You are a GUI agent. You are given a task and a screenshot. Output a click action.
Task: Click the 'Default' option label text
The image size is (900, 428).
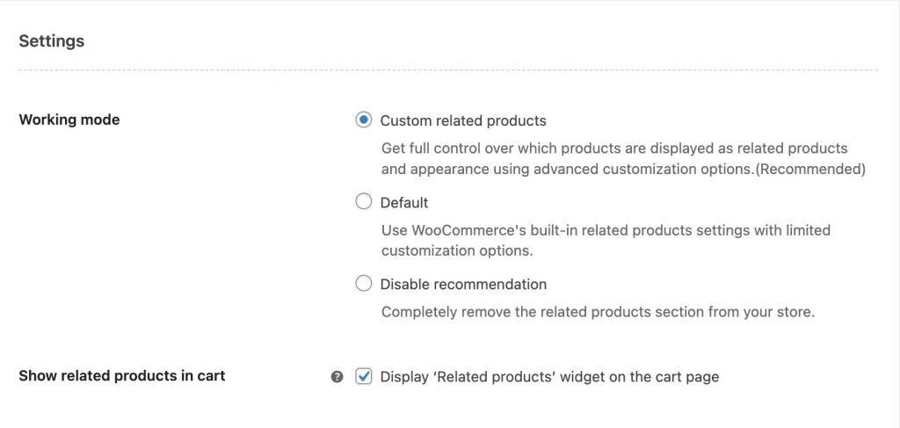pyautogui.click(x=404, y=202)
